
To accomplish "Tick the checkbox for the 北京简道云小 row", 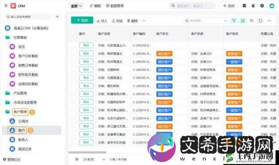I will click(73, 45).
